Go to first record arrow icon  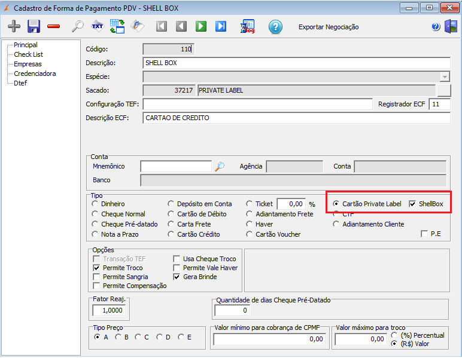tap(162, 26)
